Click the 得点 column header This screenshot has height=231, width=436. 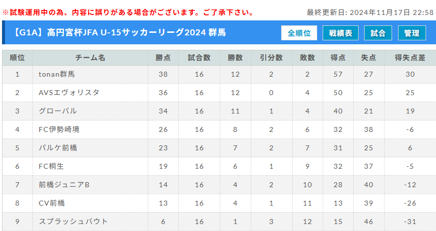(338, 58)
